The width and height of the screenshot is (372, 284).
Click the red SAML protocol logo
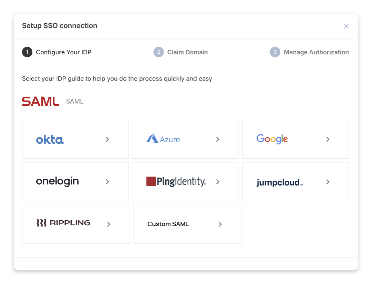[x=40, y=101]
